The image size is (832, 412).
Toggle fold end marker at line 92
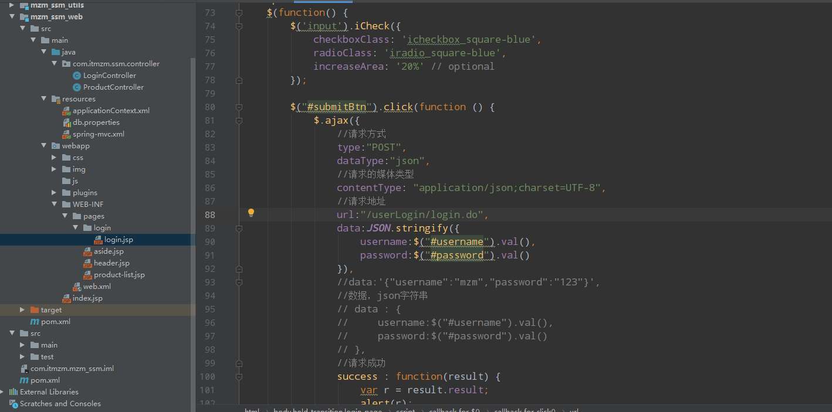coord(239,268)
